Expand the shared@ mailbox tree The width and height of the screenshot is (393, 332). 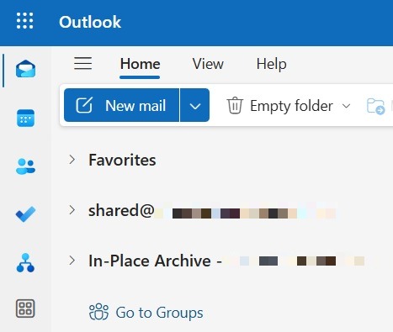72,210
